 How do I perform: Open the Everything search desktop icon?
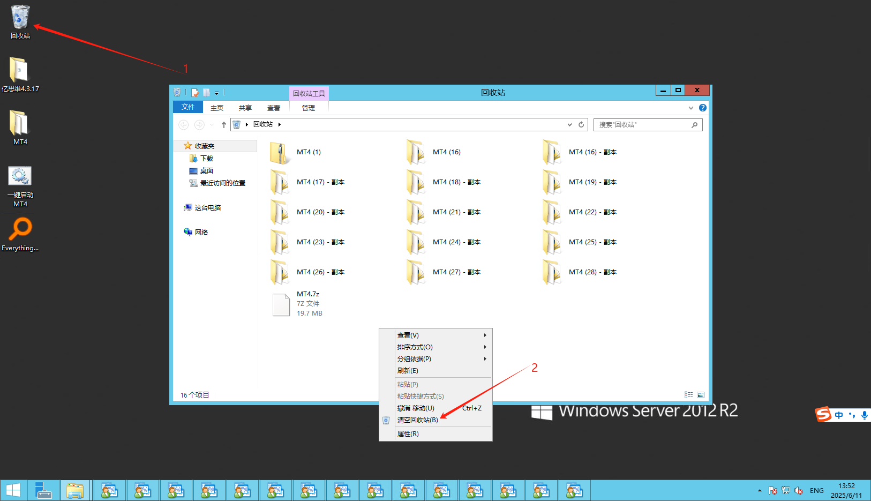pyautogui.click(x=20, y=230)
